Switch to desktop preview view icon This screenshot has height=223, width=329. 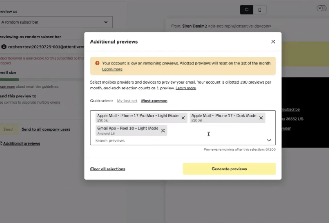(247, 10)
